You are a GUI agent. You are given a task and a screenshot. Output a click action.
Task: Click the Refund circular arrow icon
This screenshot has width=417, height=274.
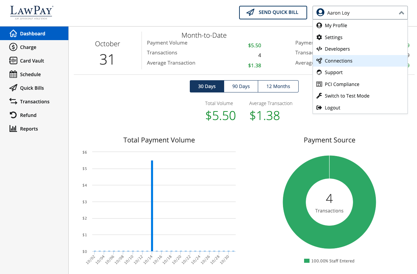(13, 115)
